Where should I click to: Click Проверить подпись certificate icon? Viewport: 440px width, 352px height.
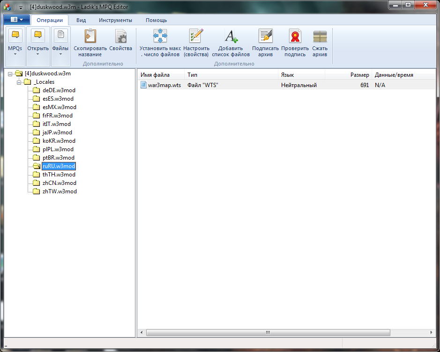(x=295, y=36)
